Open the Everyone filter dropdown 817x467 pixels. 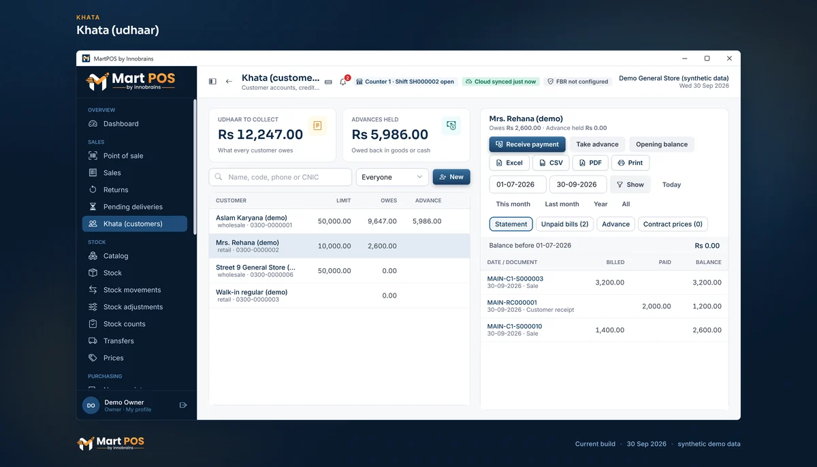point(392,177)
